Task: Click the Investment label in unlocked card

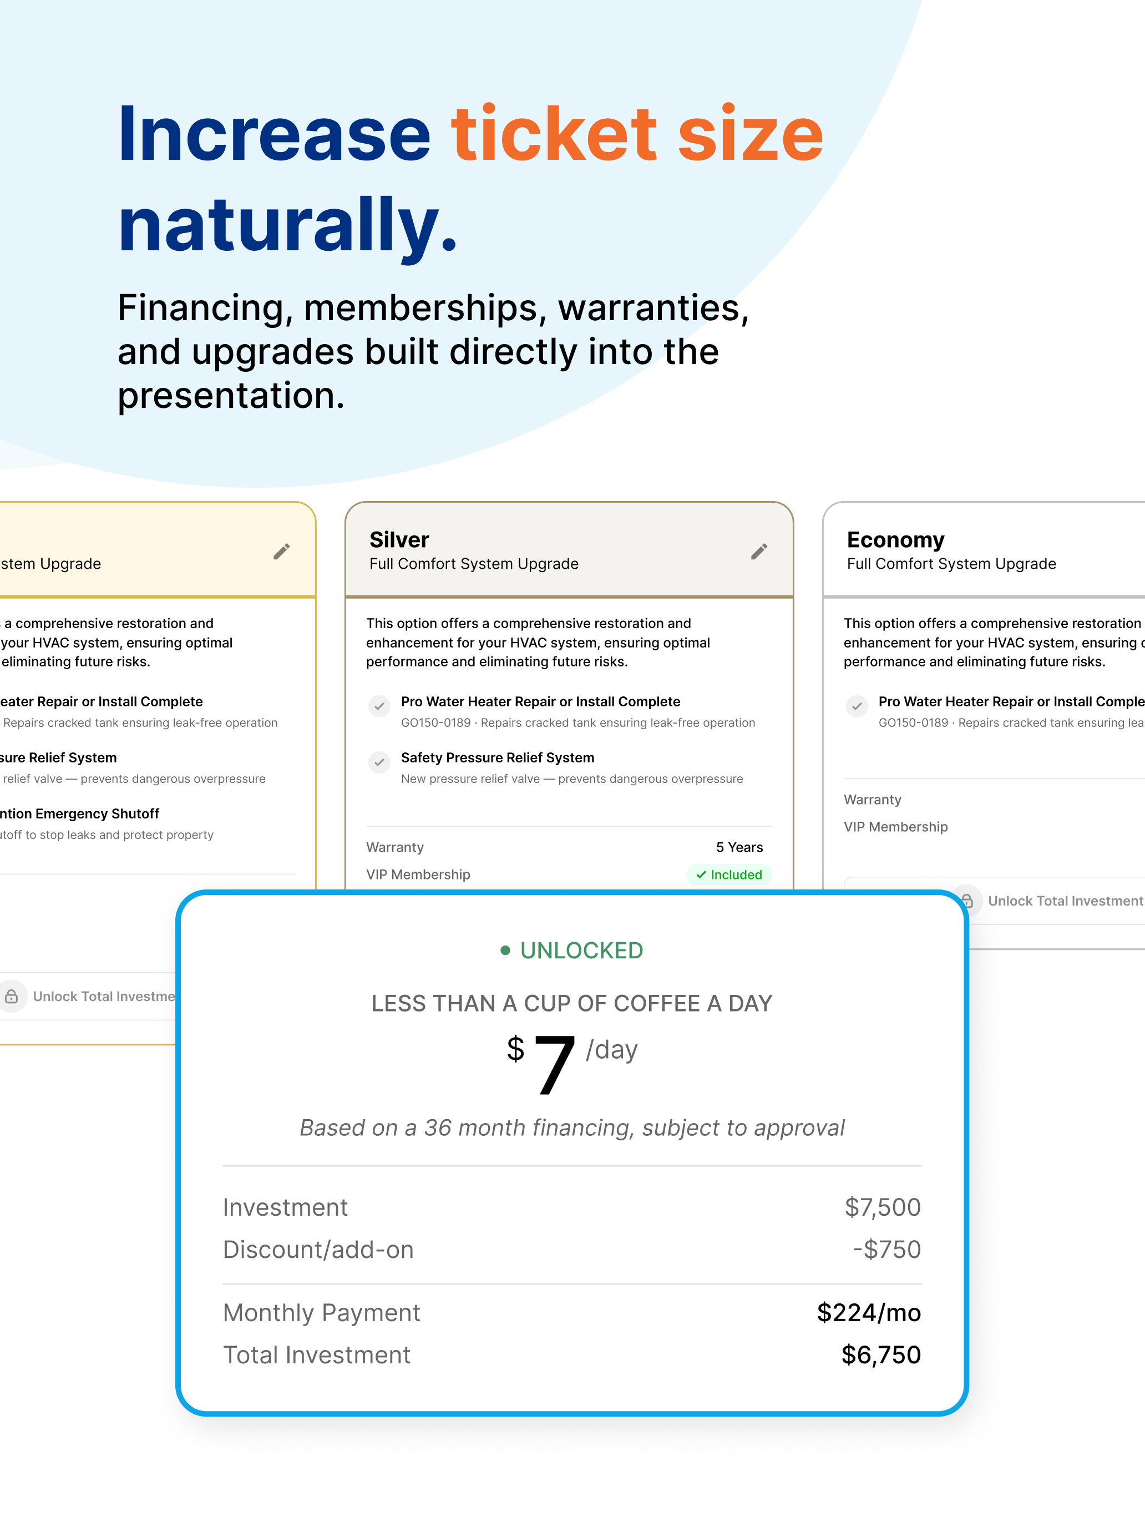Action: [x=285, y=1207]
